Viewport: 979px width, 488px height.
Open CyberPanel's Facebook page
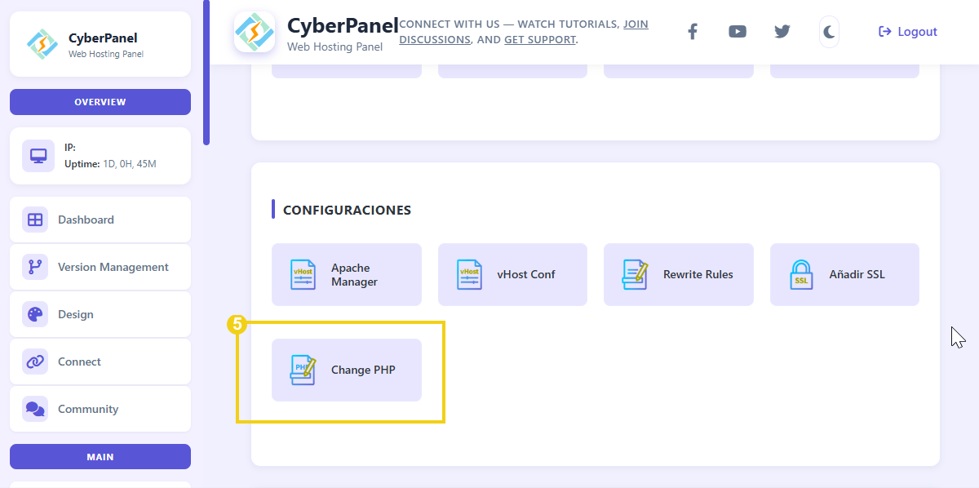point(693,31)
